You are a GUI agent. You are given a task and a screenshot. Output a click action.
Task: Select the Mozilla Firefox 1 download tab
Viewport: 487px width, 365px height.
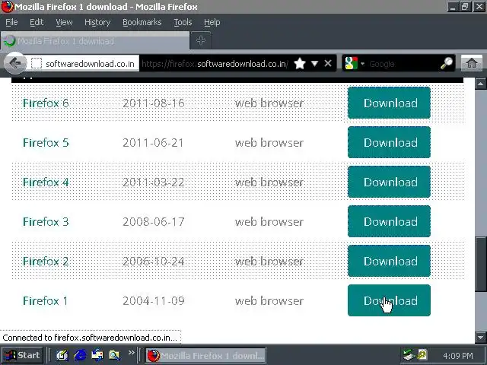94,40
